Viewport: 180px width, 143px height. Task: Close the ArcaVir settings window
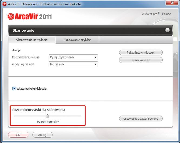pos(172,3)
